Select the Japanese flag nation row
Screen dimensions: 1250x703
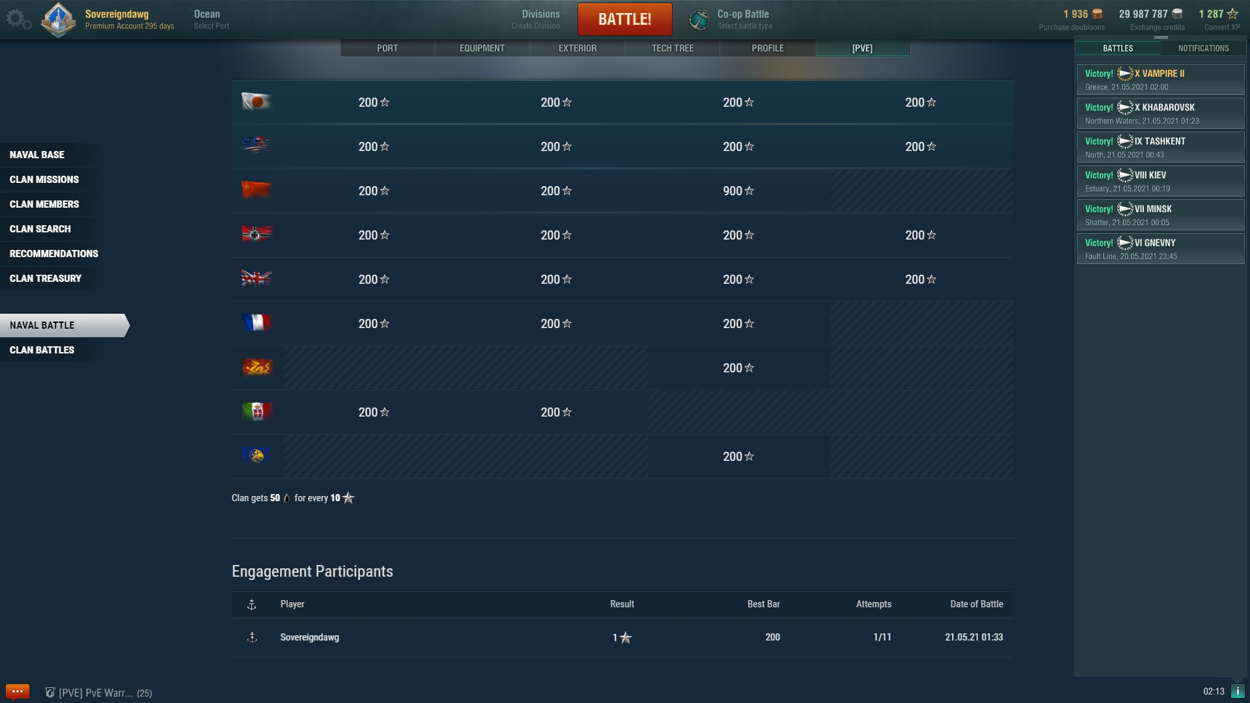(256, 102)
